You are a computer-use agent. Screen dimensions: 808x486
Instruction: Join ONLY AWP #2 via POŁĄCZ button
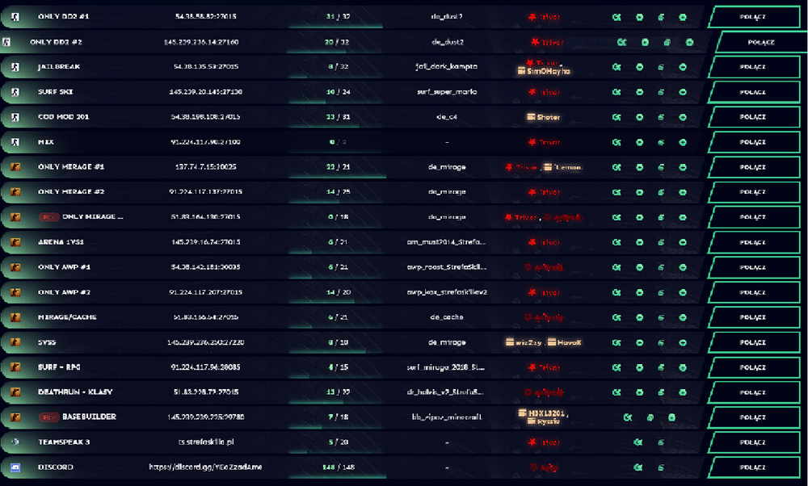pos(753,292)
